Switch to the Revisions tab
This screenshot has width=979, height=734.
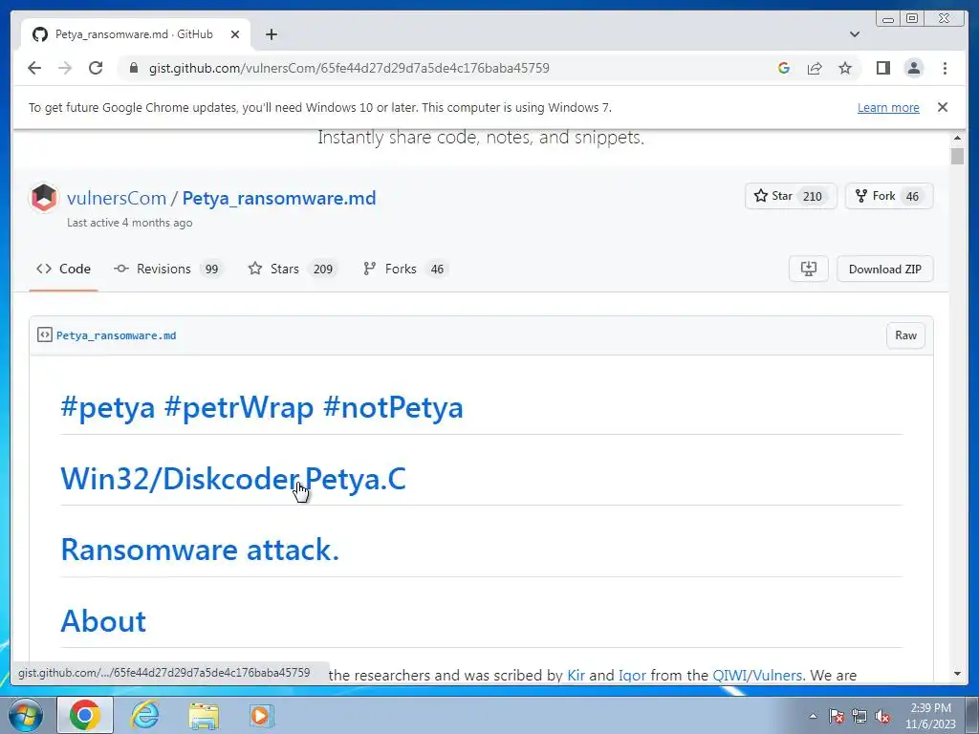click(x=168, y=269)
